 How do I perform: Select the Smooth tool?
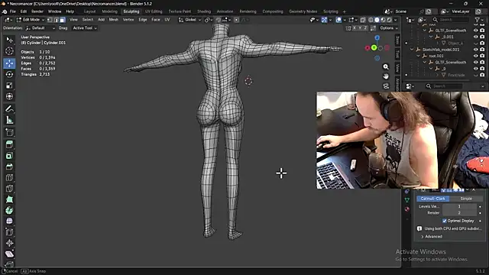[x=9, y=221]
